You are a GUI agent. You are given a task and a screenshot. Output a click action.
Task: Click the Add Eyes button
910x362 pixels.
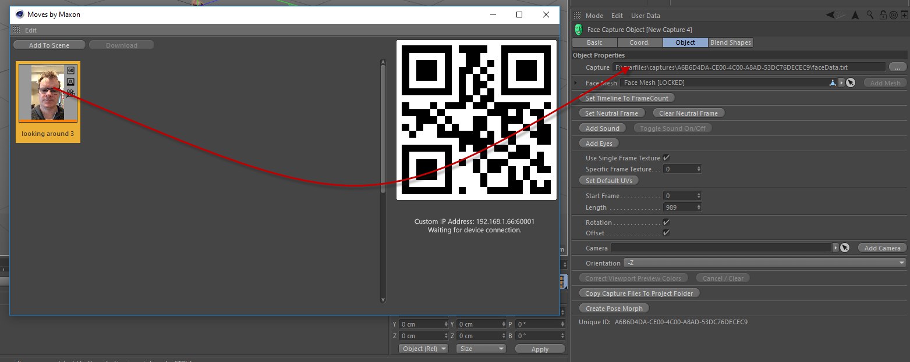click(x=599, y=144)
